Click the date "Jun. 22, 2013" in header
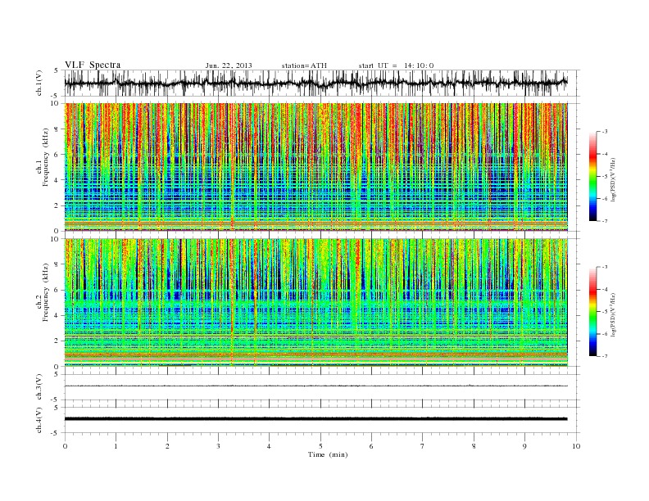 pos(229,65)
